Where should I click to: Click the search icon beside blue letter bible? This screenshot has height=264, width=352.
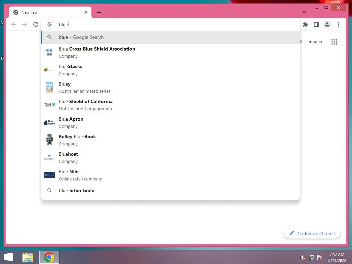49,190
